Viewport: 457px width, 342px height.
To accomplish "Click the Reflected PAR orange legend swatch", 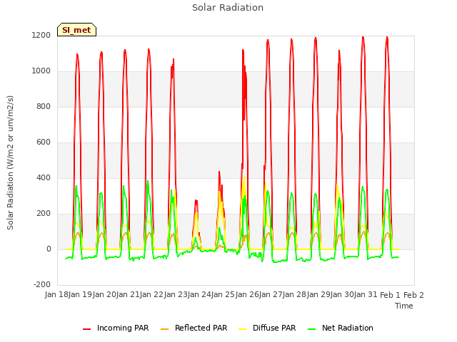I will coord(165,329).
